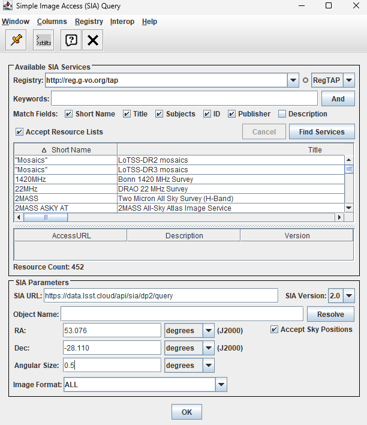Screen dimensions: 367x425
Task: Select Two Micron All Sky Survey (H-Band) row
Action: [179, 199]
